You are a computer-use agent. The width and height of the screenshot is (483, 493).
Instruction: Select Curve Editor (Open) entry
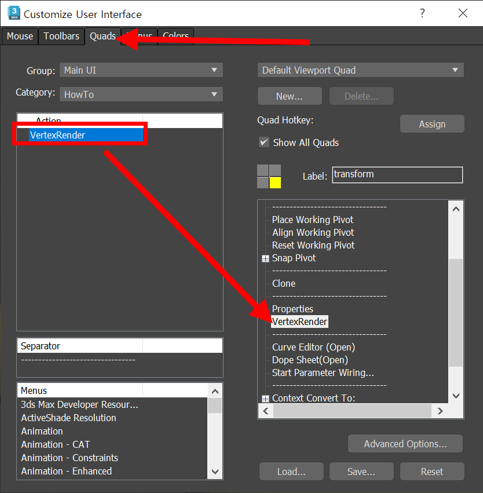click(x=313, y=347)
